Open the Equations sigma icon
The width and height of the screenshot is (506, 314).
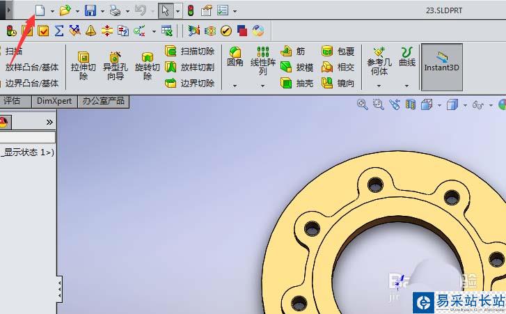coord(58,31)
